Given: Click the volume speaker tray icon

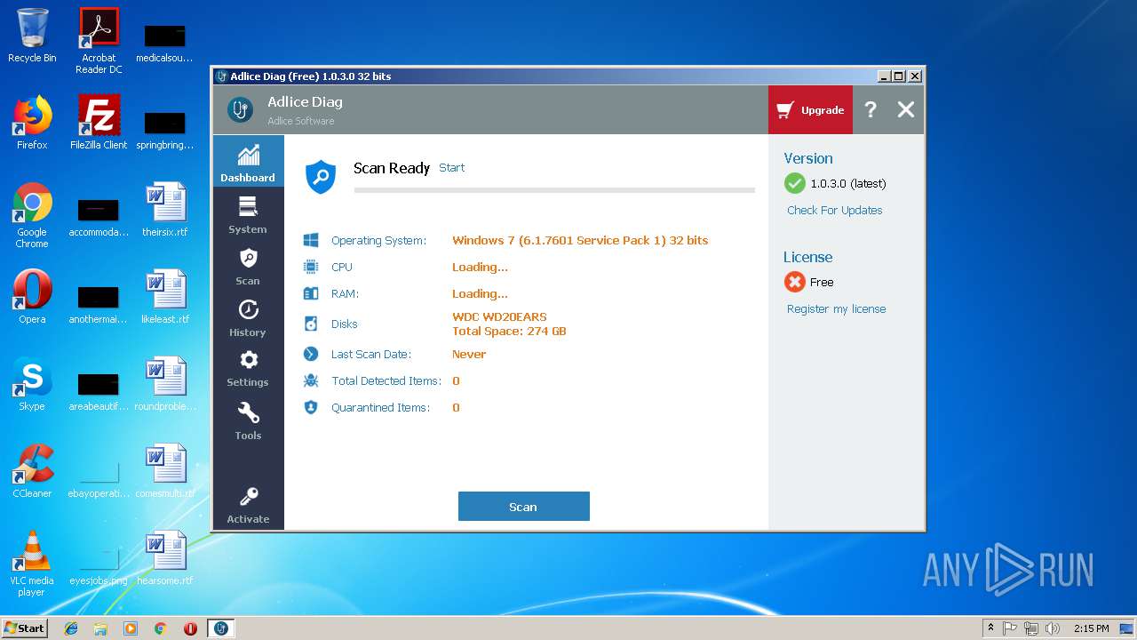Looking at the screenshot, I should click(x=1053, y=628).
